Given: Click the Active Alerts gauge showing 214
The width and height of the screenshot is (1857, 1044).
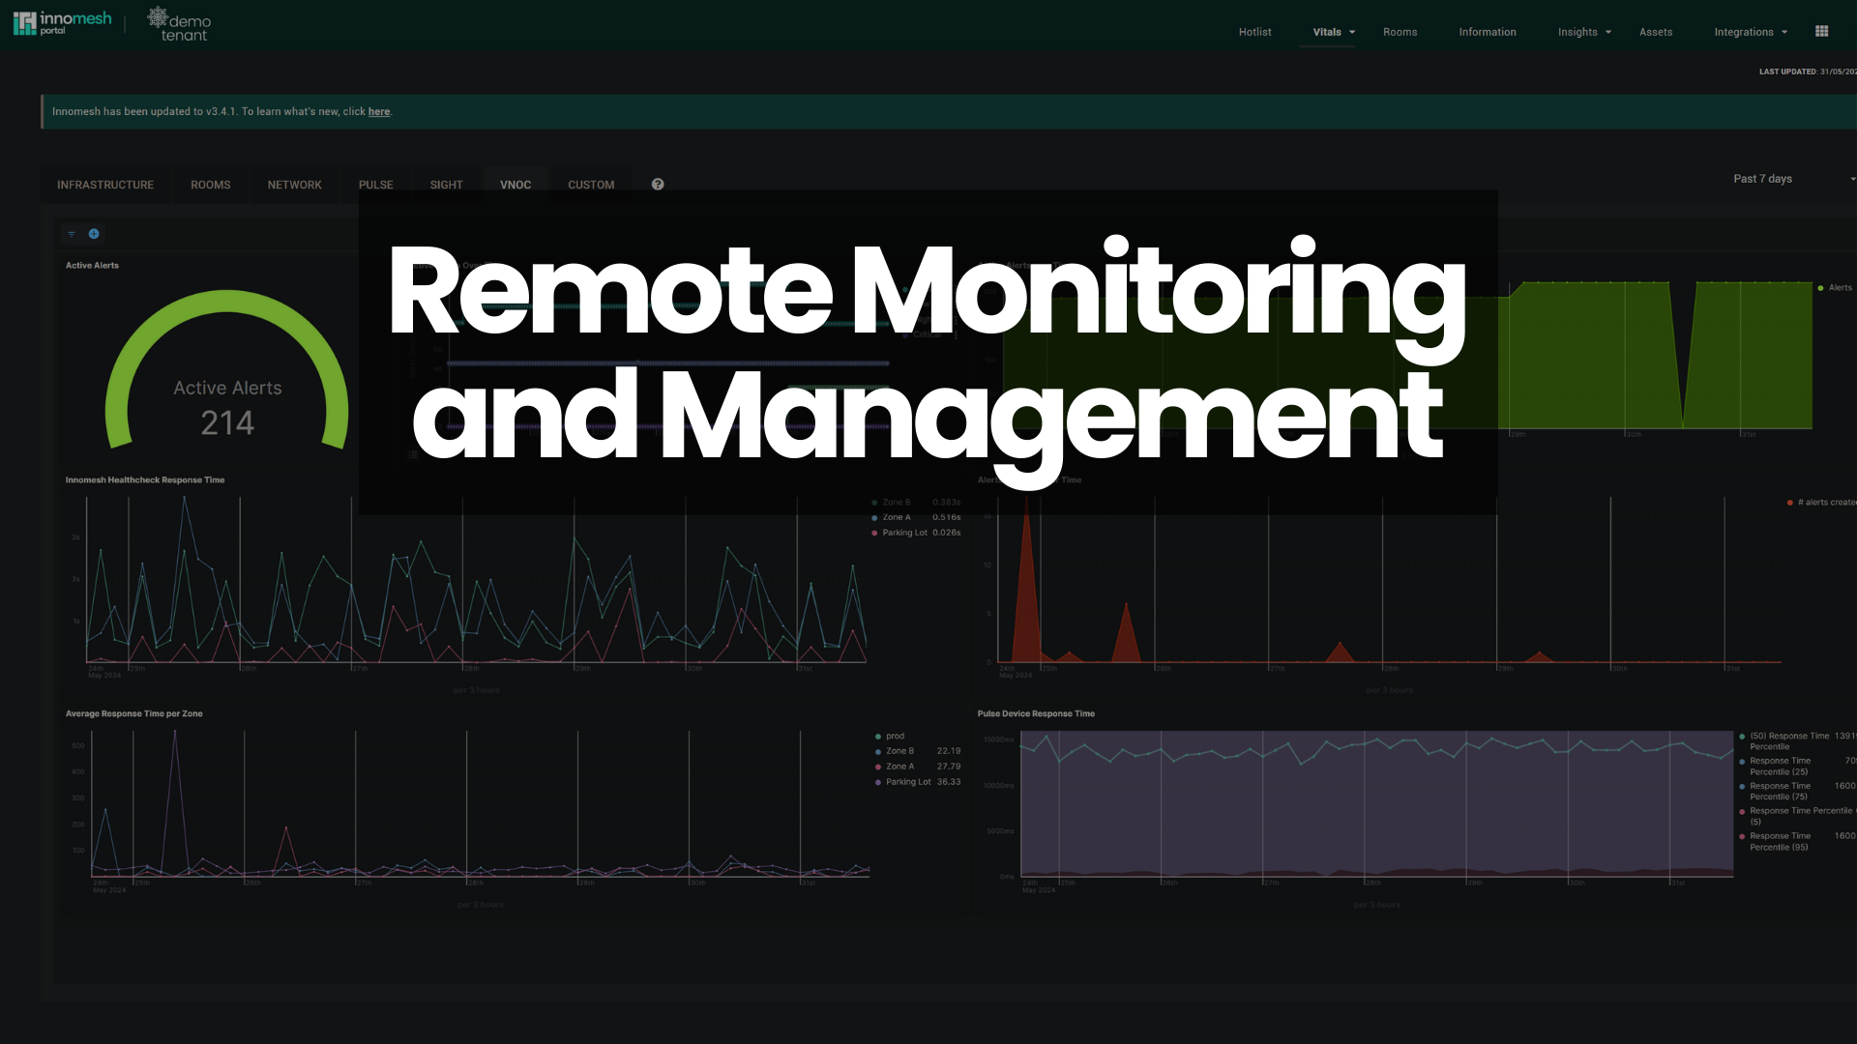Looking at the screenshot, I should [x=229, y=406].
